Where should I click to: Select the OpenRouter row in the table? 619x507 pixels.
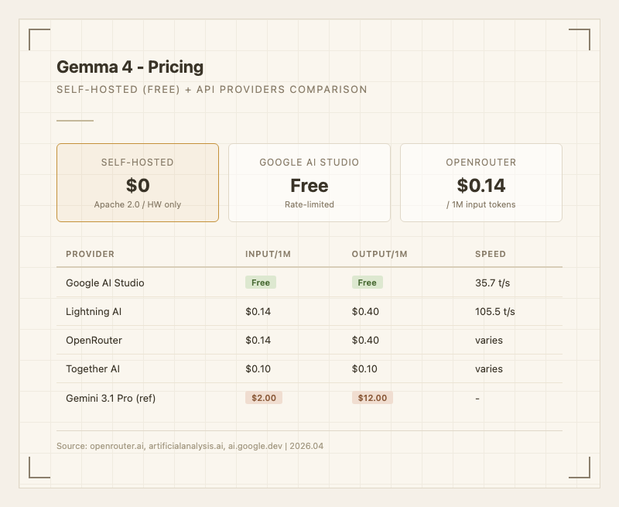pos(94,341)
